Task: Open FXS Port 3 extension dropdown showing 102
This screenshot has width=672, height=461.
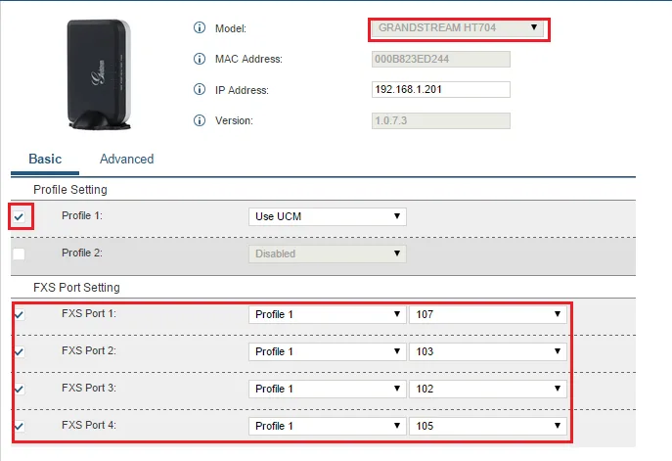Action: point(487,389)
